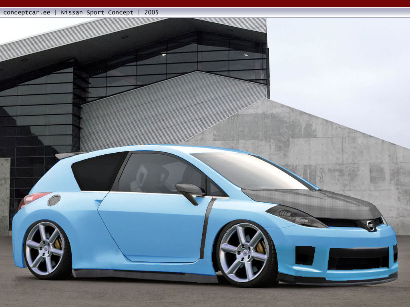
Task: Click the 2005 year label in header
Action: [151, 12]
